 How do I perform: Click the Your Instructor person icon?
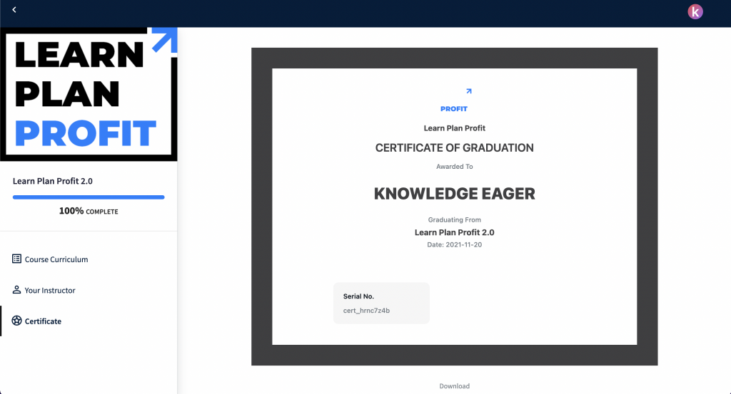pos(16,290)
